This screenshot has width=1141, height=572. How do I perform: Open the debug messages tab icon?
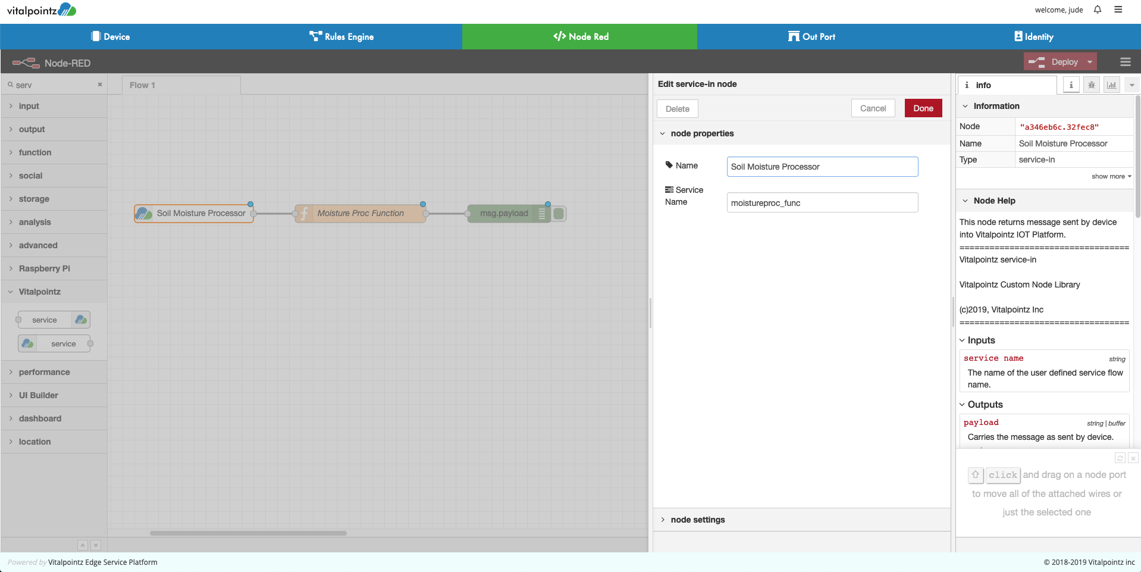click(x=1091, y=85)
